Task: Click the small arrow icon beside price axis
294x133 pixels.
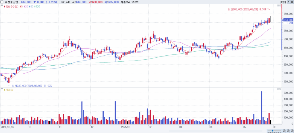Action: [281, 5]
